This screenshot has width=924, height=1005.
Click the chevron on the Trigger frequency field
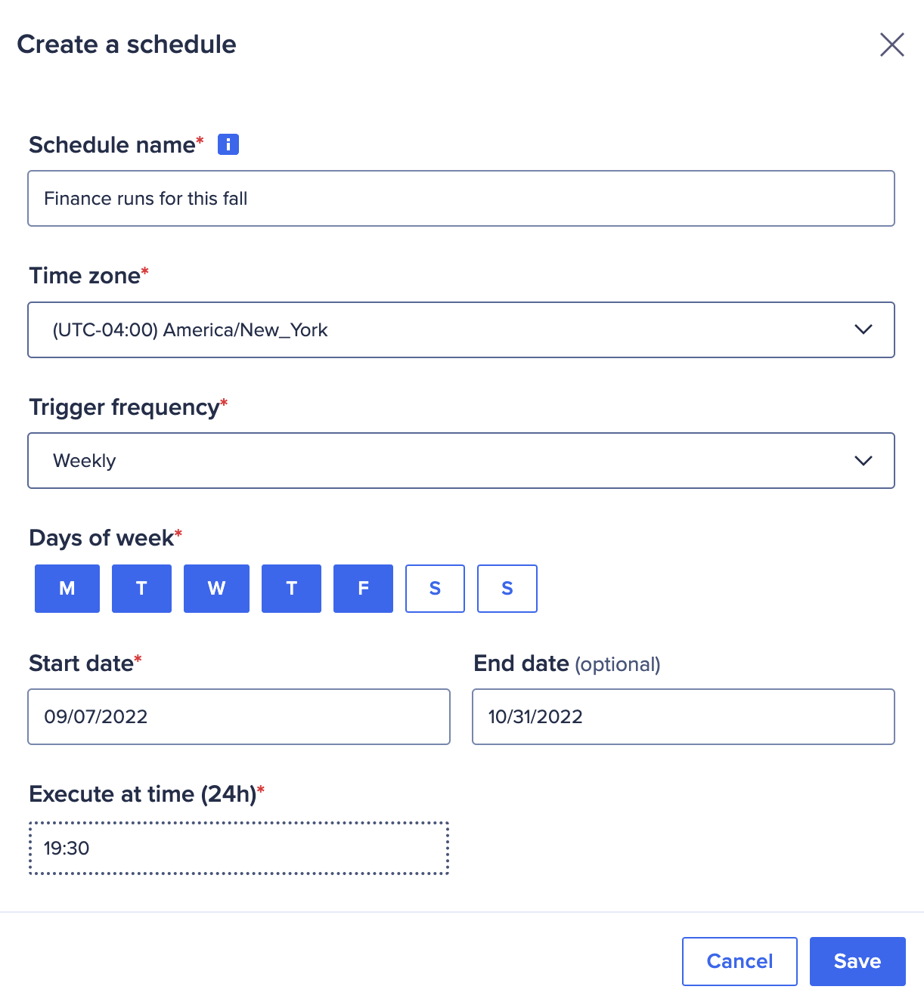(x=863, y=460)
